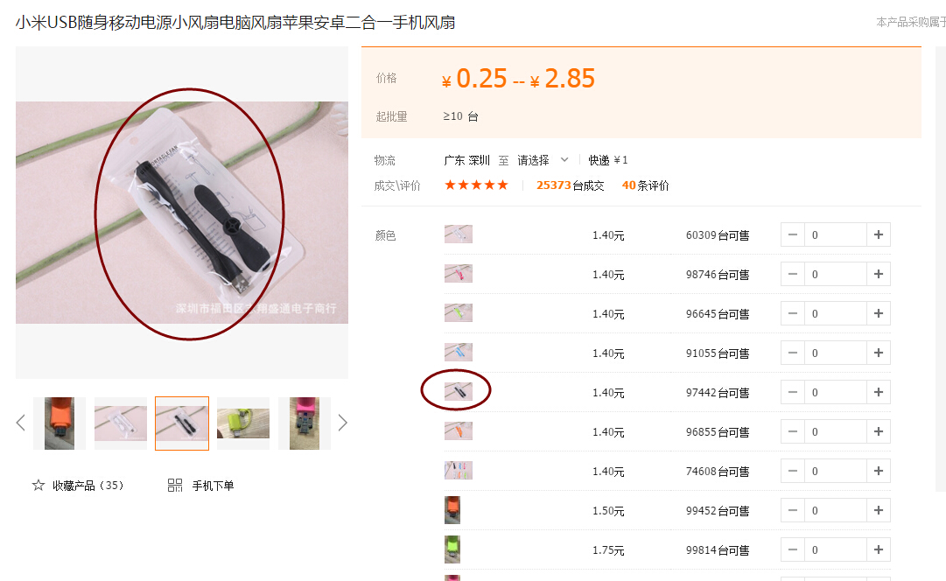Increase quantity for 97442 stock row
This screenshot has width=946, height=581.
click(879, 392)
